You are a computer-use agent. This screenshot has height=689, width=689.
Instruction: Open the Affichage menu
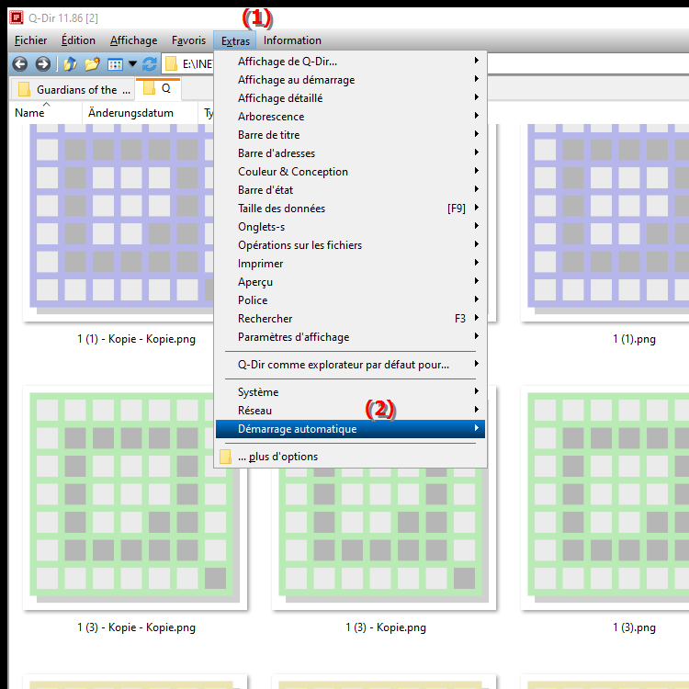[x=133, y=40]
